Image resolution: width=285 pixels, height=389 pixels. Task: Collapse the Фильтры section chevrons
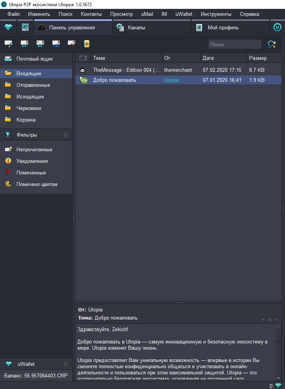click(x=66, y=135)
